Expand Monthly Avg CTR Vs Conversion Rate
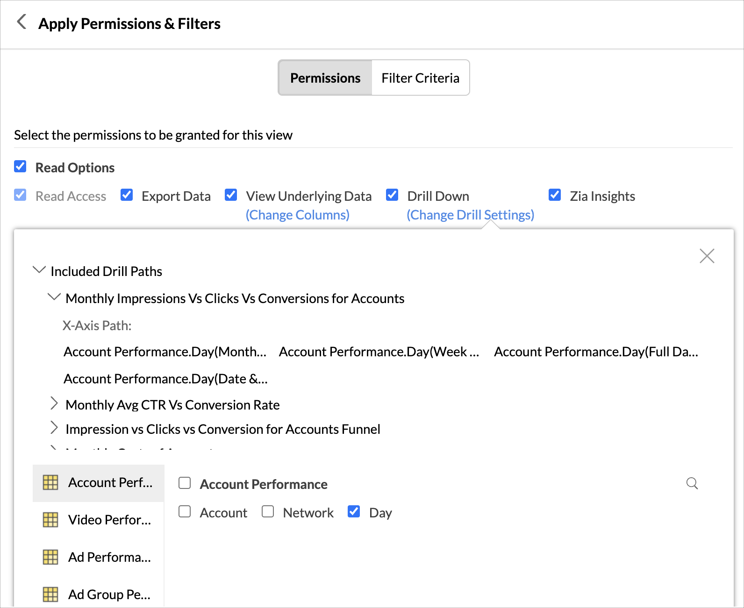 point(54,404)
